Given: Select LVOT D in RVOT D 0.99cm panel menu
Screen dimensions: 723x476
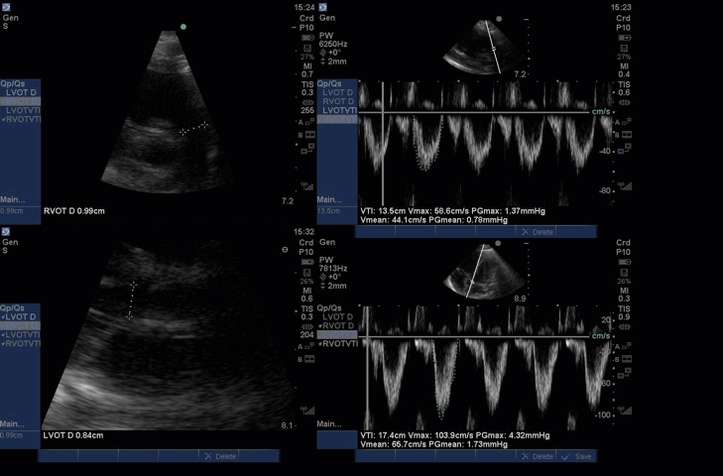Looking at the screenshot, I should click(21, 92).
